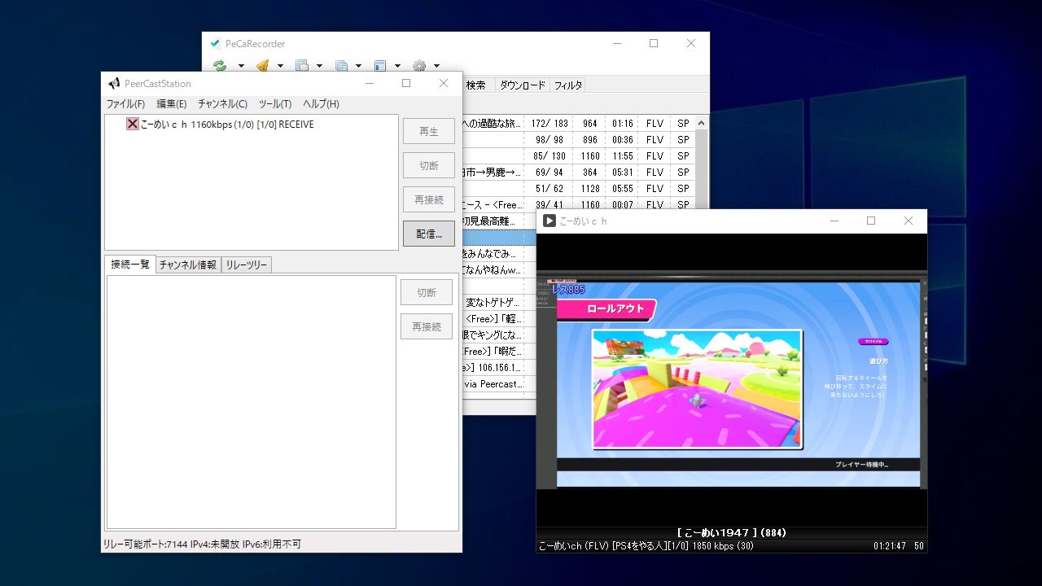Click the 85/ 130 listener cell
This screenshot has width=1042, height=586.
pos(549,156)
